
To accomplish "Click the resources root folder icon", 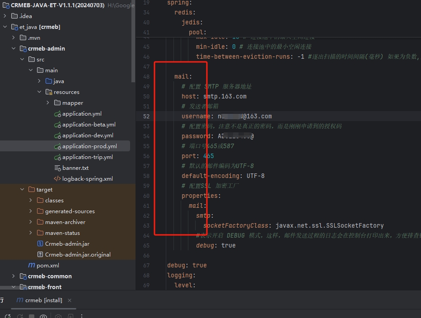I will point(49,92).
